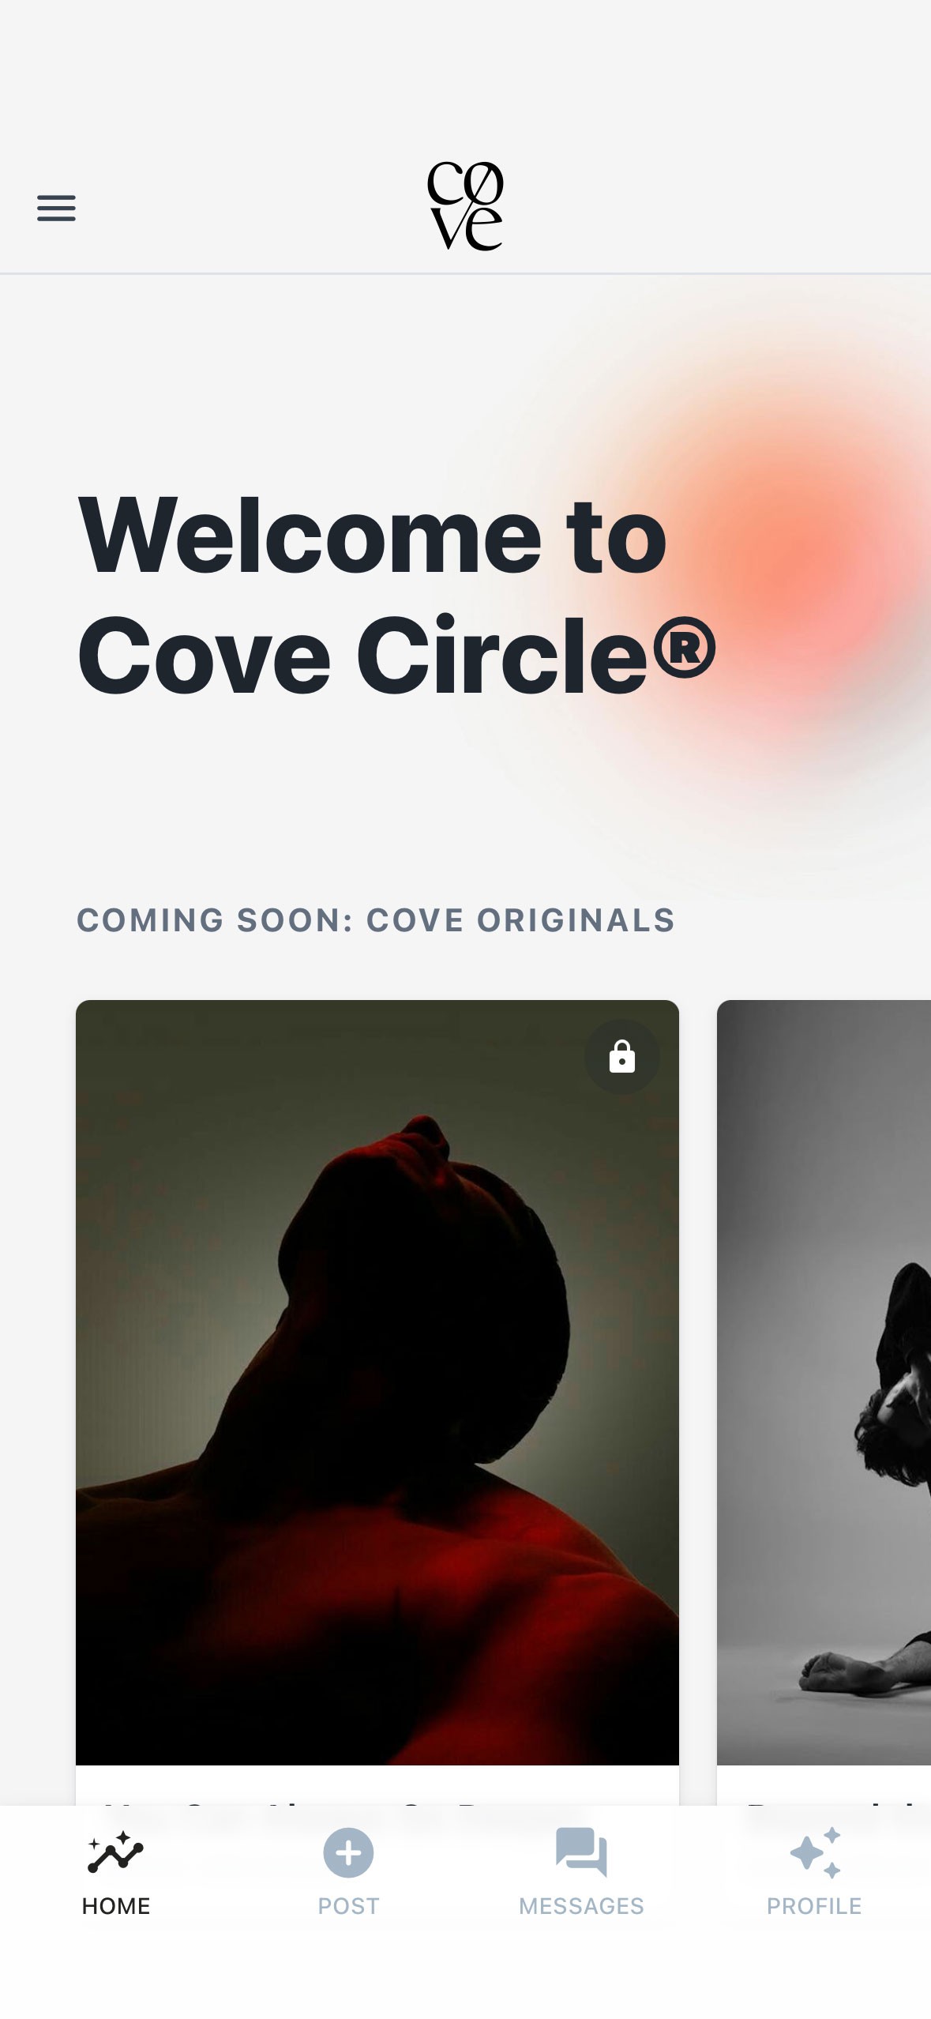Select the HOME tab label
Viewport: 931px width, 2019px height.
tap(116, 1906)
